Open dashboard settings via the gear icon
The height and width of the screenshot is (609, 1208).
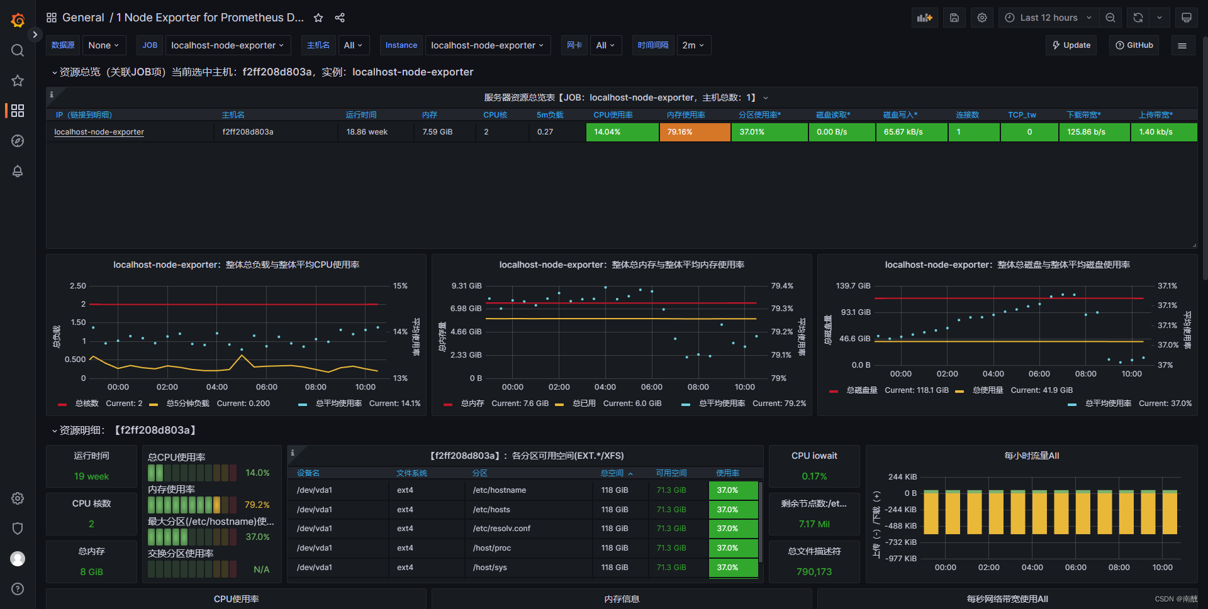pos(981,17)
